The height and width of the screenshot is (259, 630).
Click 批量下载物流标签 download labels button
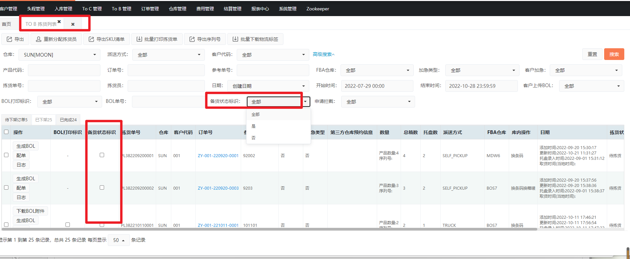pos(255,39)
